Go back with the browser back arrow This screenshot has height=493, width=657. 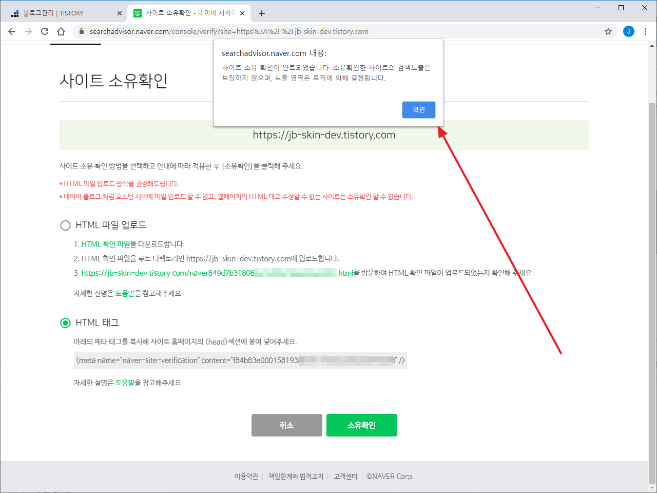pos(12,31)
